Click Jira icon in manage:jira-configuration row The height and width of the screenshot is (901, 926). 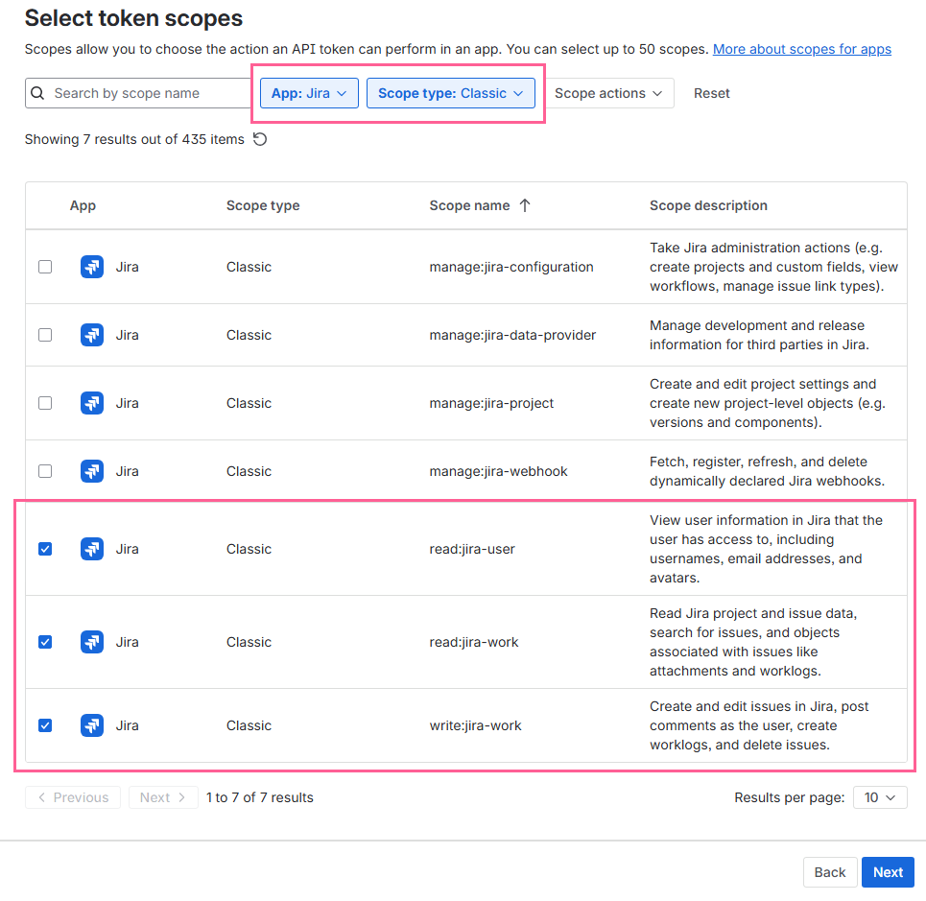coord(92,267)
